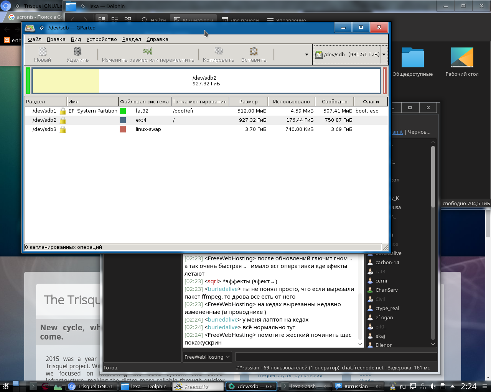Open the Файл menu in GParted
This screenshot has height=392, width=491.
(35, 39)
